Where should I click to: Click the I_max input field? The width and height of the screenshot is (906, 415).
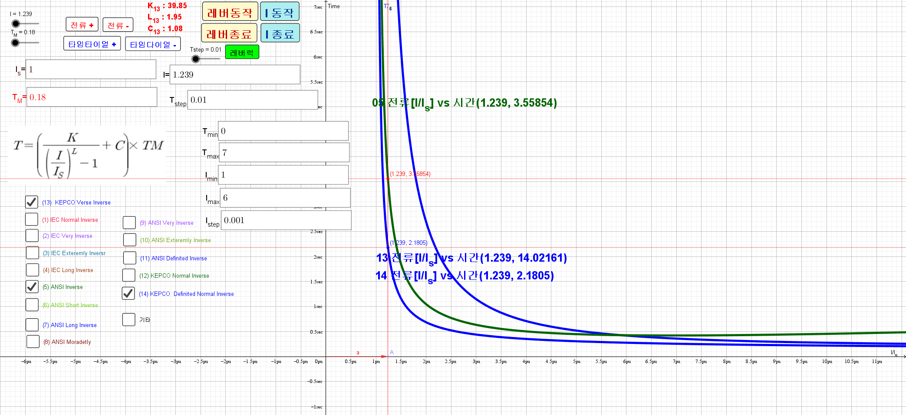coord(285,198)
